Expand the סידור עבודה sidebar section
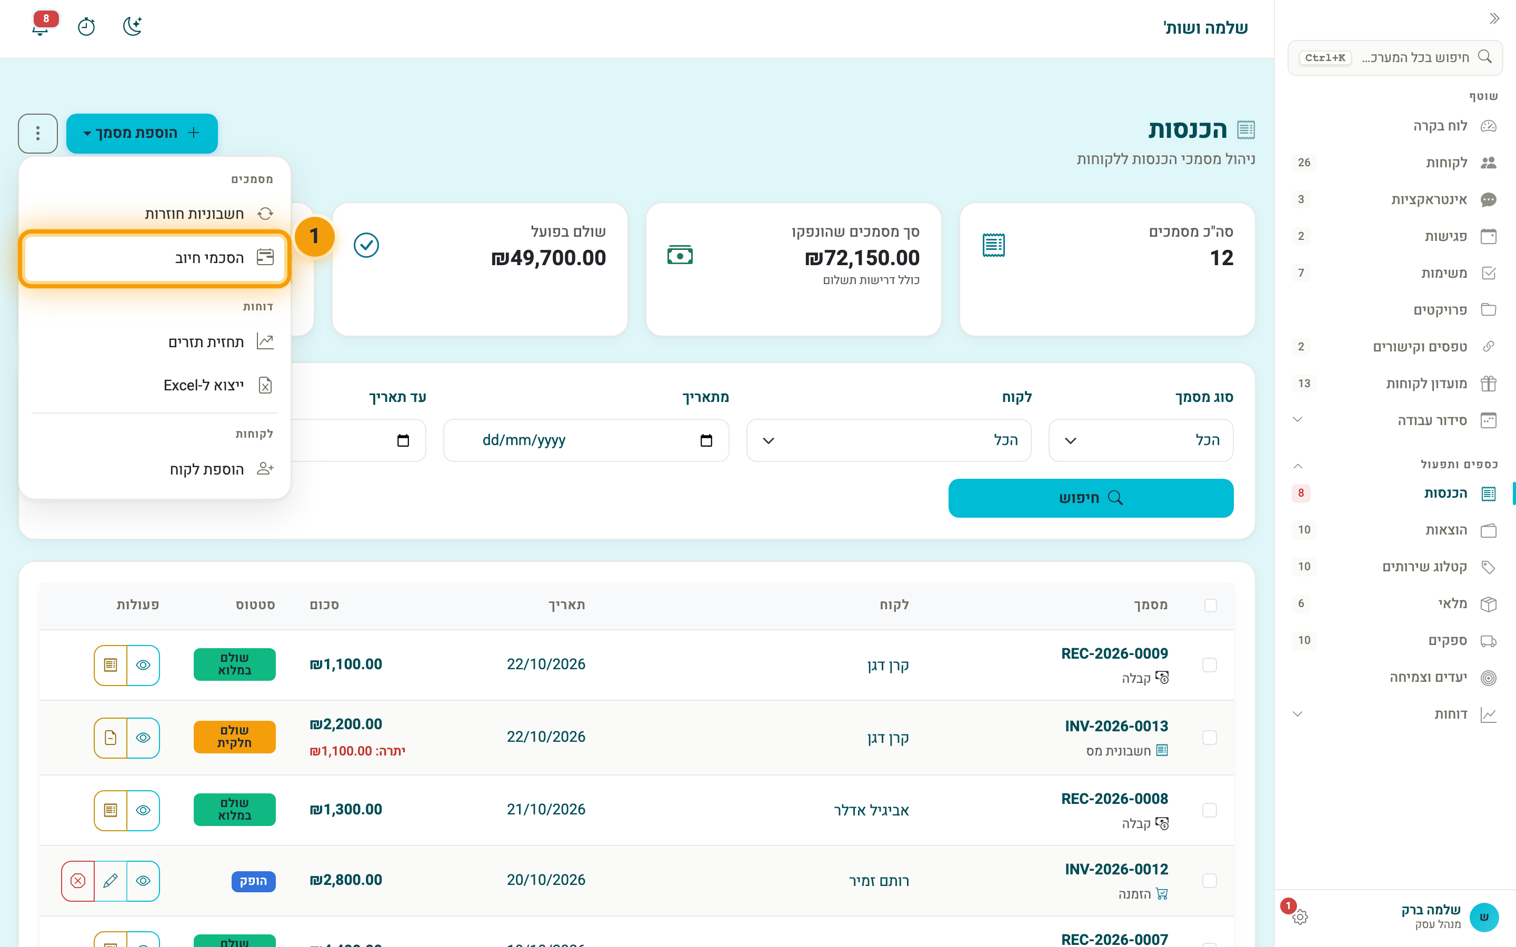Image resolution: width=1516 pixels, height=947 pixels. pos(1396,420)
